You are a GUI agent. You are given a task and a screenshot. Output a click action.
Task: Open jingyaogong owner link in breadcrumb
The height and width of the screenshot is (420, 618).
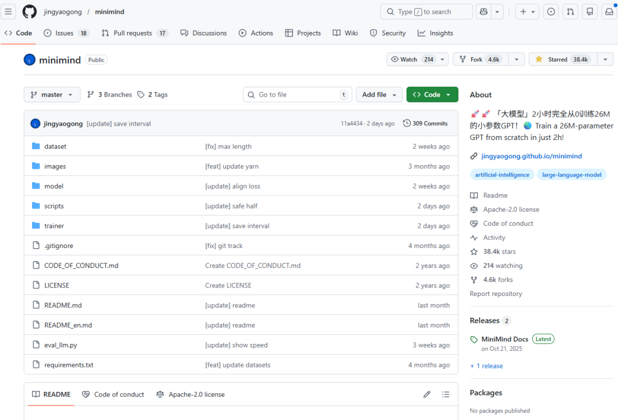point(63,12)
